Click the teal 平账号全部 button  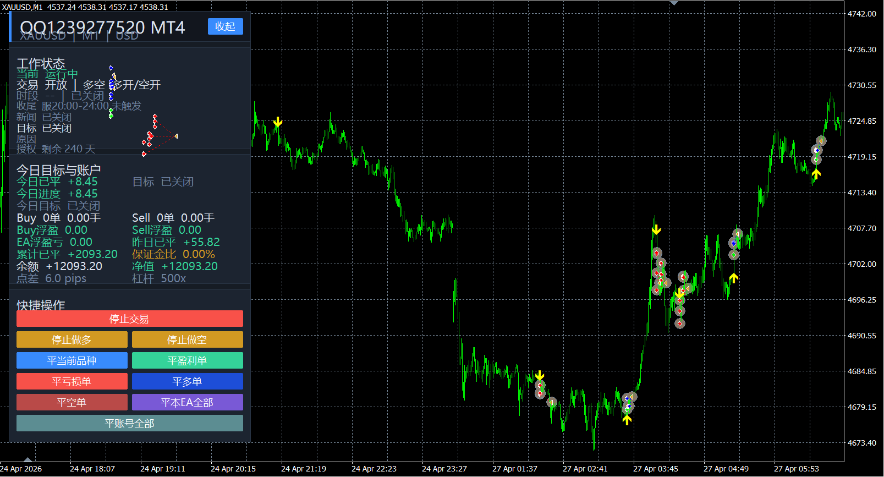click(129, 423)
